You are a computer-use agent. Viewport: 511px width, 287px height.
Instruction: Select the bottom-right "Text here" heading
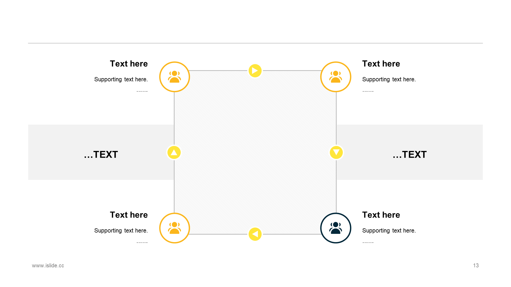point(381,215)
